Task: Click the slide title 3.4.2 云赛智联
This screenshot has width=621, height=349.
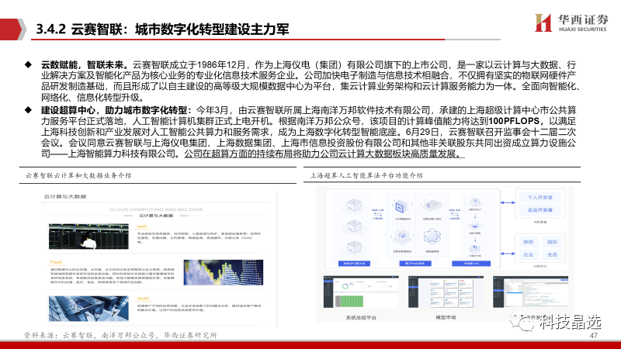Action: [162, 29]
